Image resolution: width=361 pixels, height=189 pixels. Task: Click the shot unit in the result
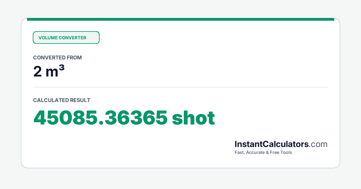[193, 118]
